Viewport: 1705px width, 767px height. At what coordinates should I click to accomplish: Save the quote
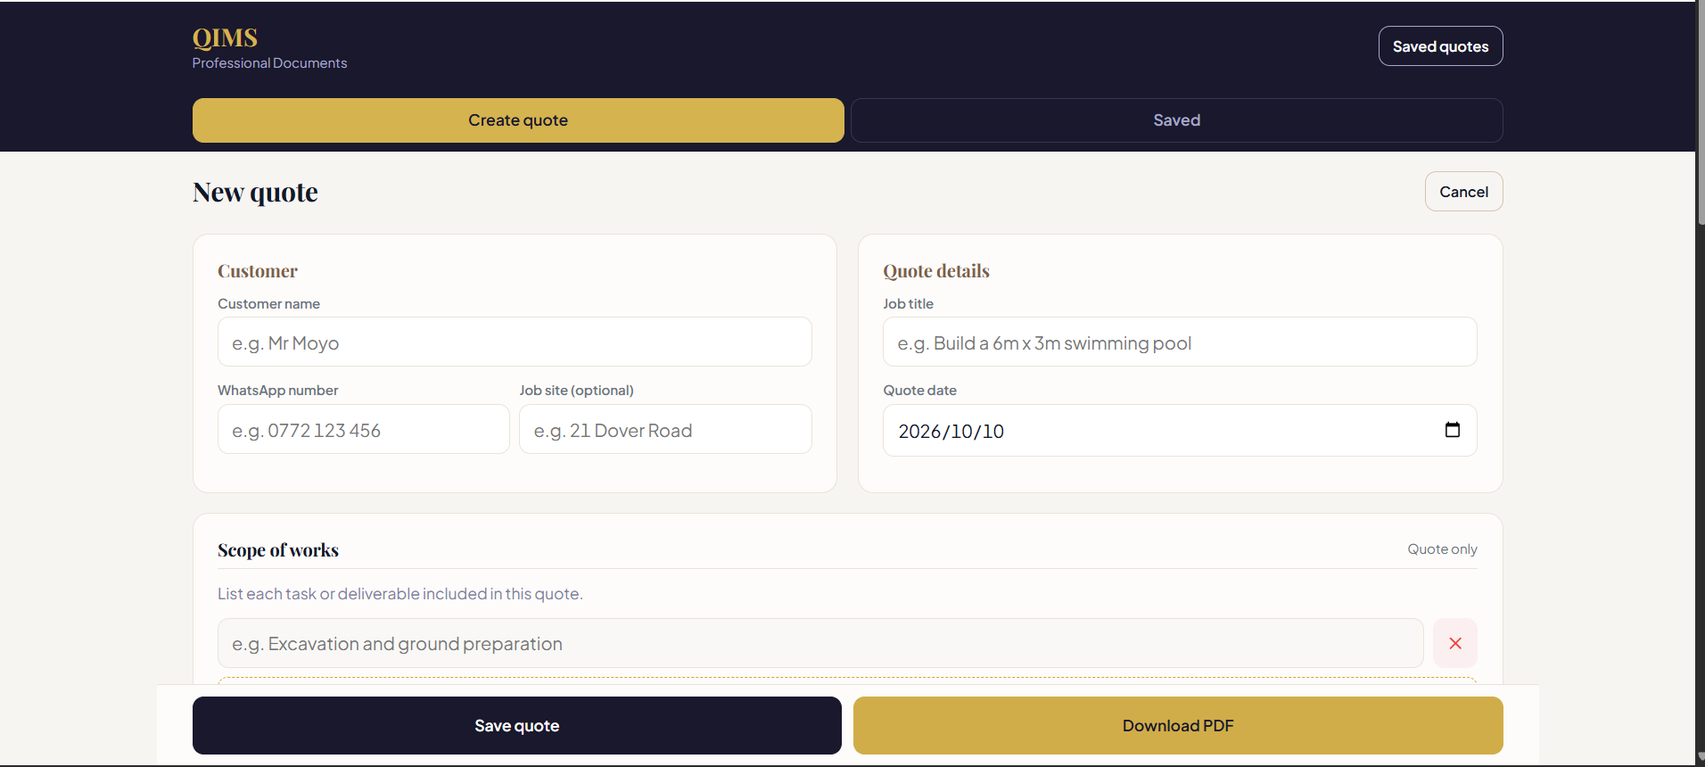coord(517,726)
